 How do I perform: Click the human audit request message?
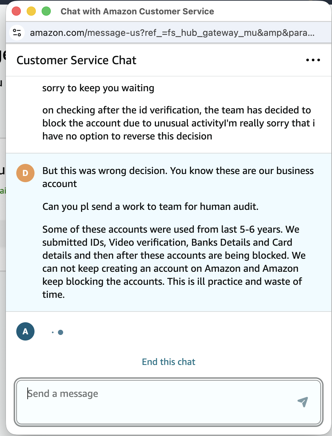pos(150,207)
